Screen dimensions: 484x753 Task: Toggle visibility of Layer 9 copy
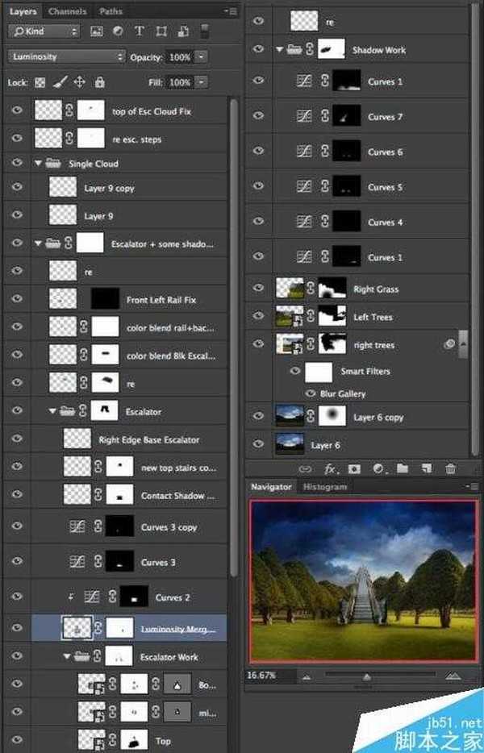pyautogui.click(x=17, y=188)
